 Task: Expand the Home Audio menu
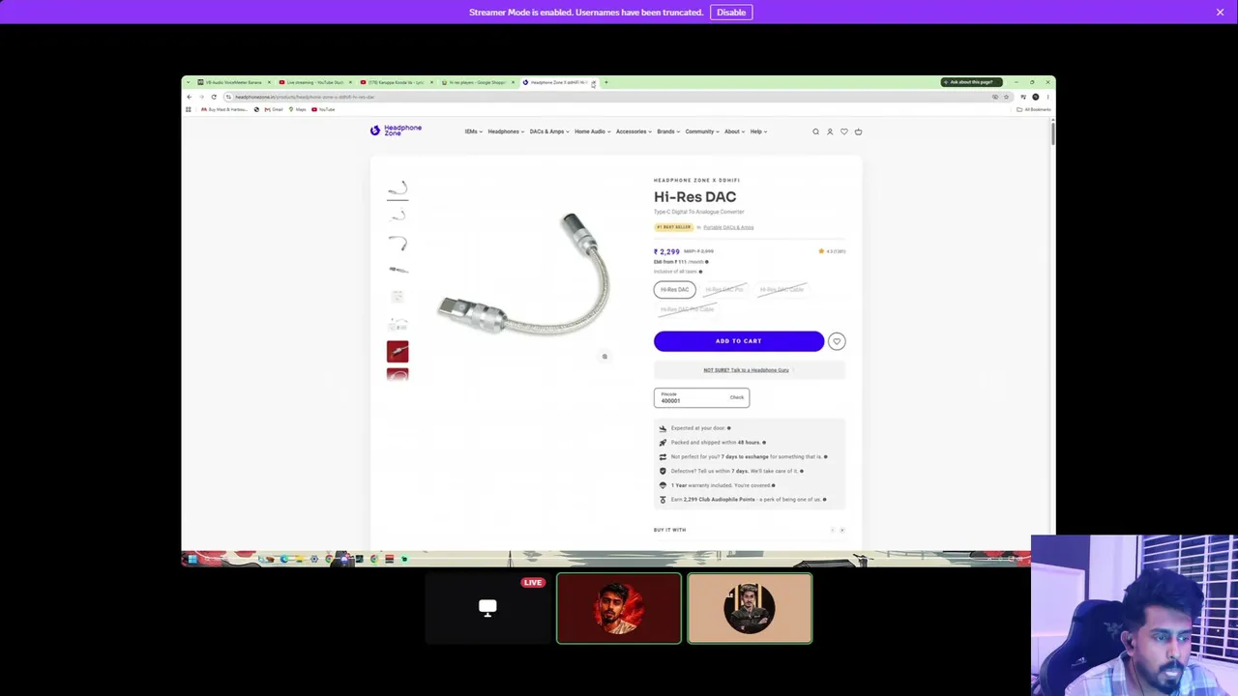[592, 131]
